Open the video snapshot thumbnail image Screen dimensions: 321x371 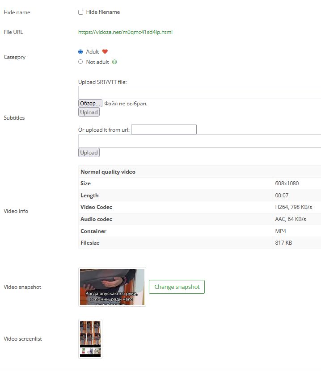[x=112, y=287]
